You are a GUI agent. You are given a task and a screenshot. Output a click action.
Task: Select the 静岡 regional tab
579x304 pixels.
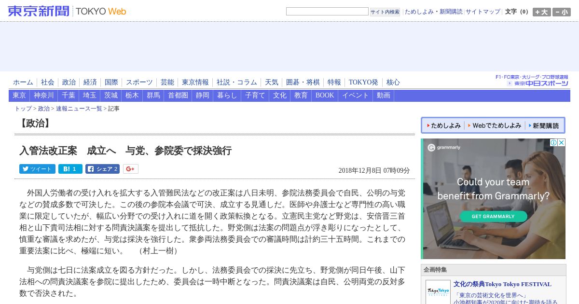pyautogui.click(x=203, y=96)
